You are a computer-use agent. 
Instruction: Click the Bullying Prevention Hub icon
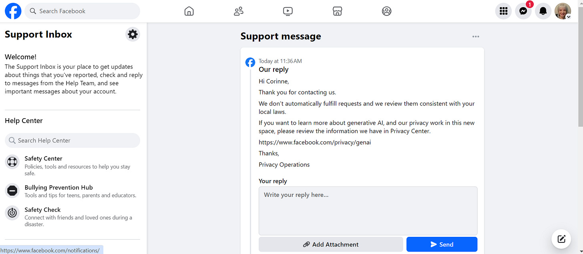(x=12, y=191)
